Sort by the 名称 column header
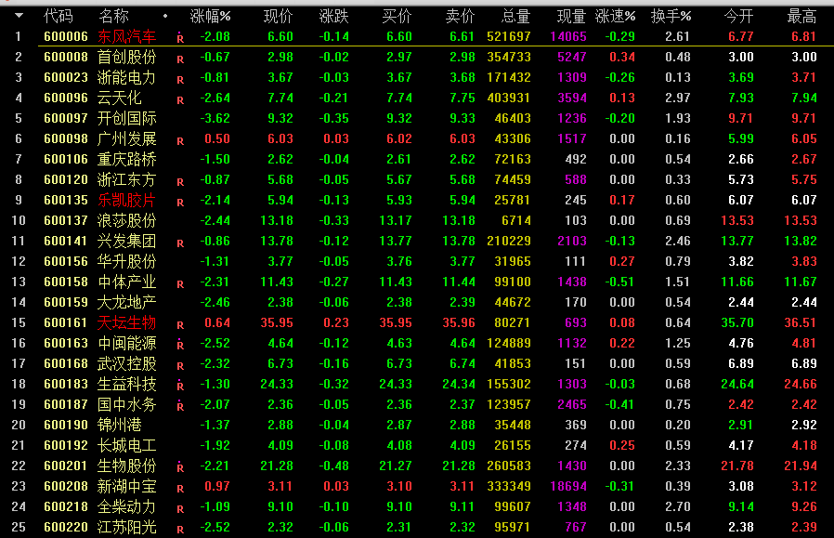Viewport: 834px width, 538px height. pos(114,17)
